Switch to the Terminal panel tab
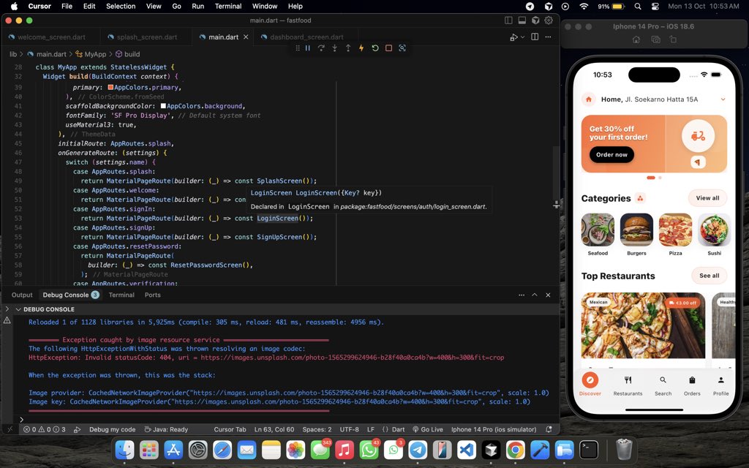This screenshot has width=749, height=468. 121,295
